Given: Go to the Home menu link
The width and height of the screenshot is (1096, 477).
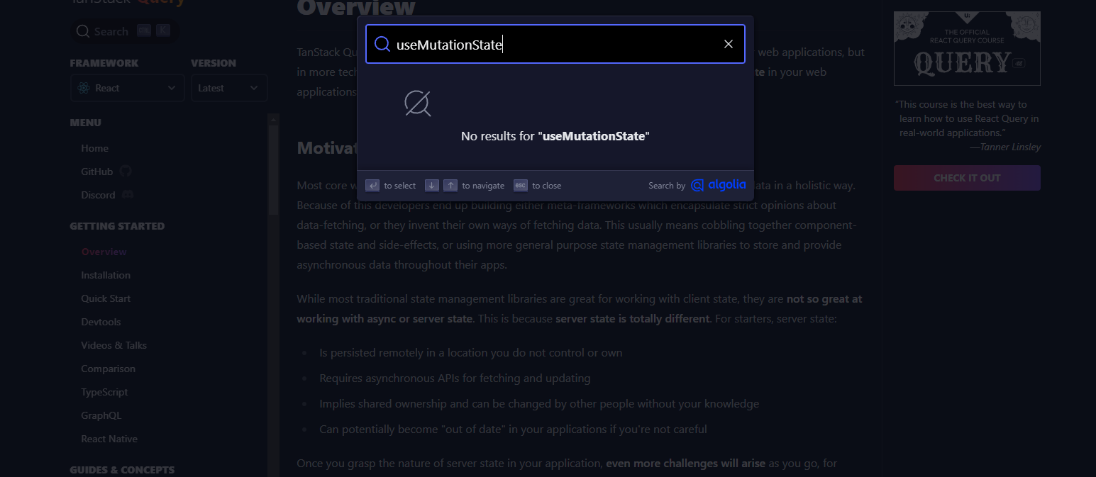Looking at the screenshot, I should tap(94, 148).
